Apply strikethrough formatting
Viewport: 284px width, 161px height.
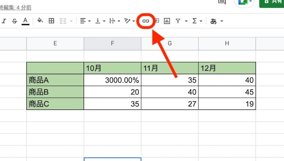[15, 21]
